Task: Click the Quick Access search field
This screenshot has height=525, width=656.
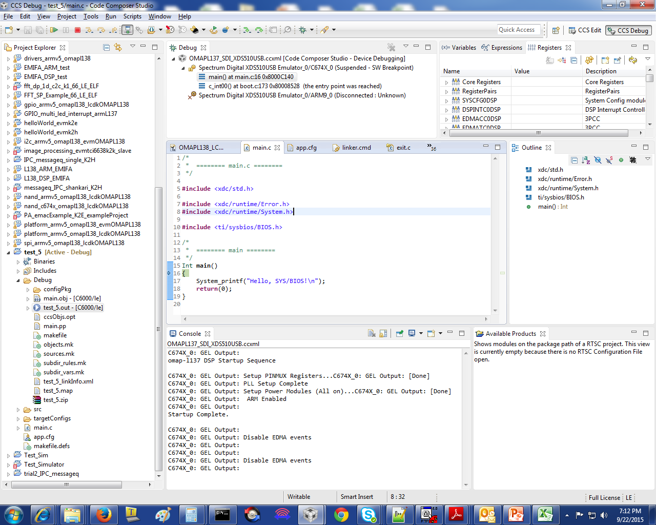Action: click(x=519, y=30)
